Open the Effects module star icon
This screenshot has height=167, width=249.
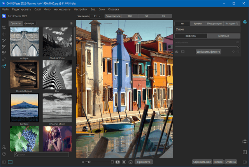pyautogui.click(x=245, y=22)
